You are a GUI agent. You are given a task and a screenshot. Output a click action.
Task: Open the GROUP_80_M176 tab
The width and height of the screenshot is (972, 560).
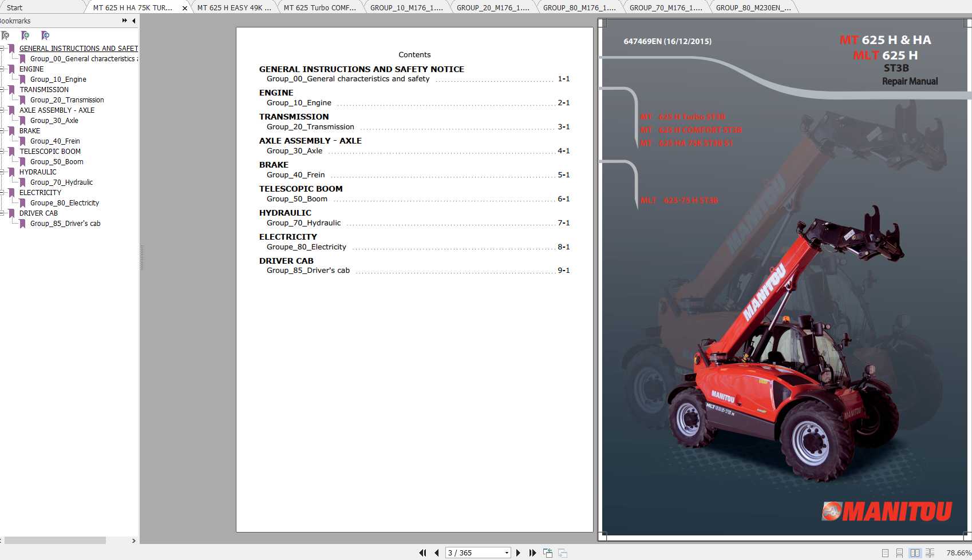579,7
